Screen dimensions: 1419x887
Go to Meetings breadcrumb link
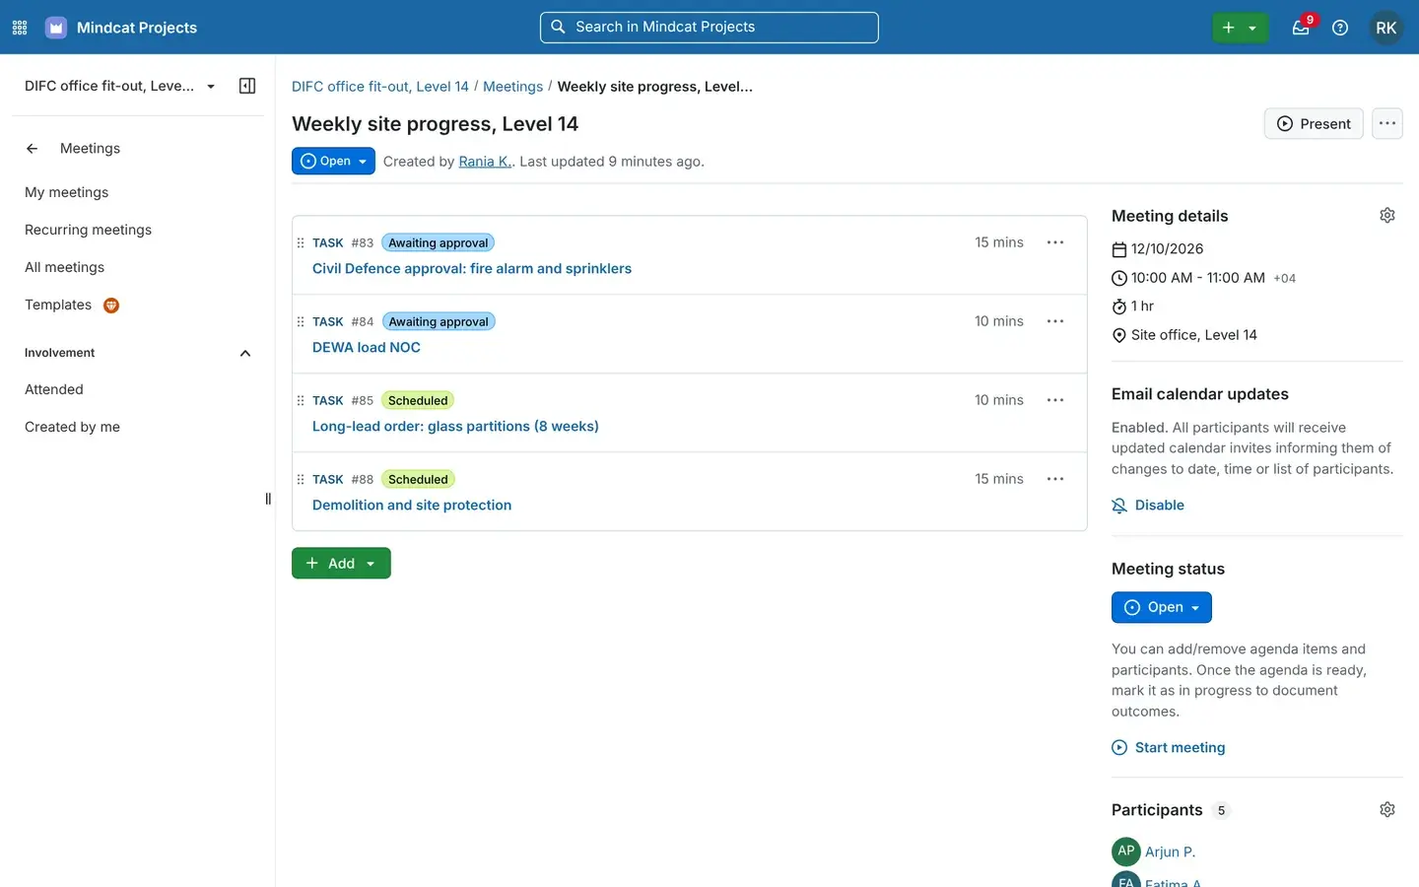512,87
